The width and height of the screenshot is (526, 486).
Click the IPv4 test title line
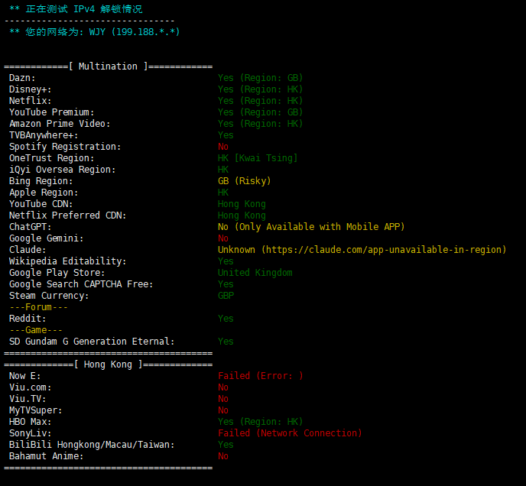(76, 9)
